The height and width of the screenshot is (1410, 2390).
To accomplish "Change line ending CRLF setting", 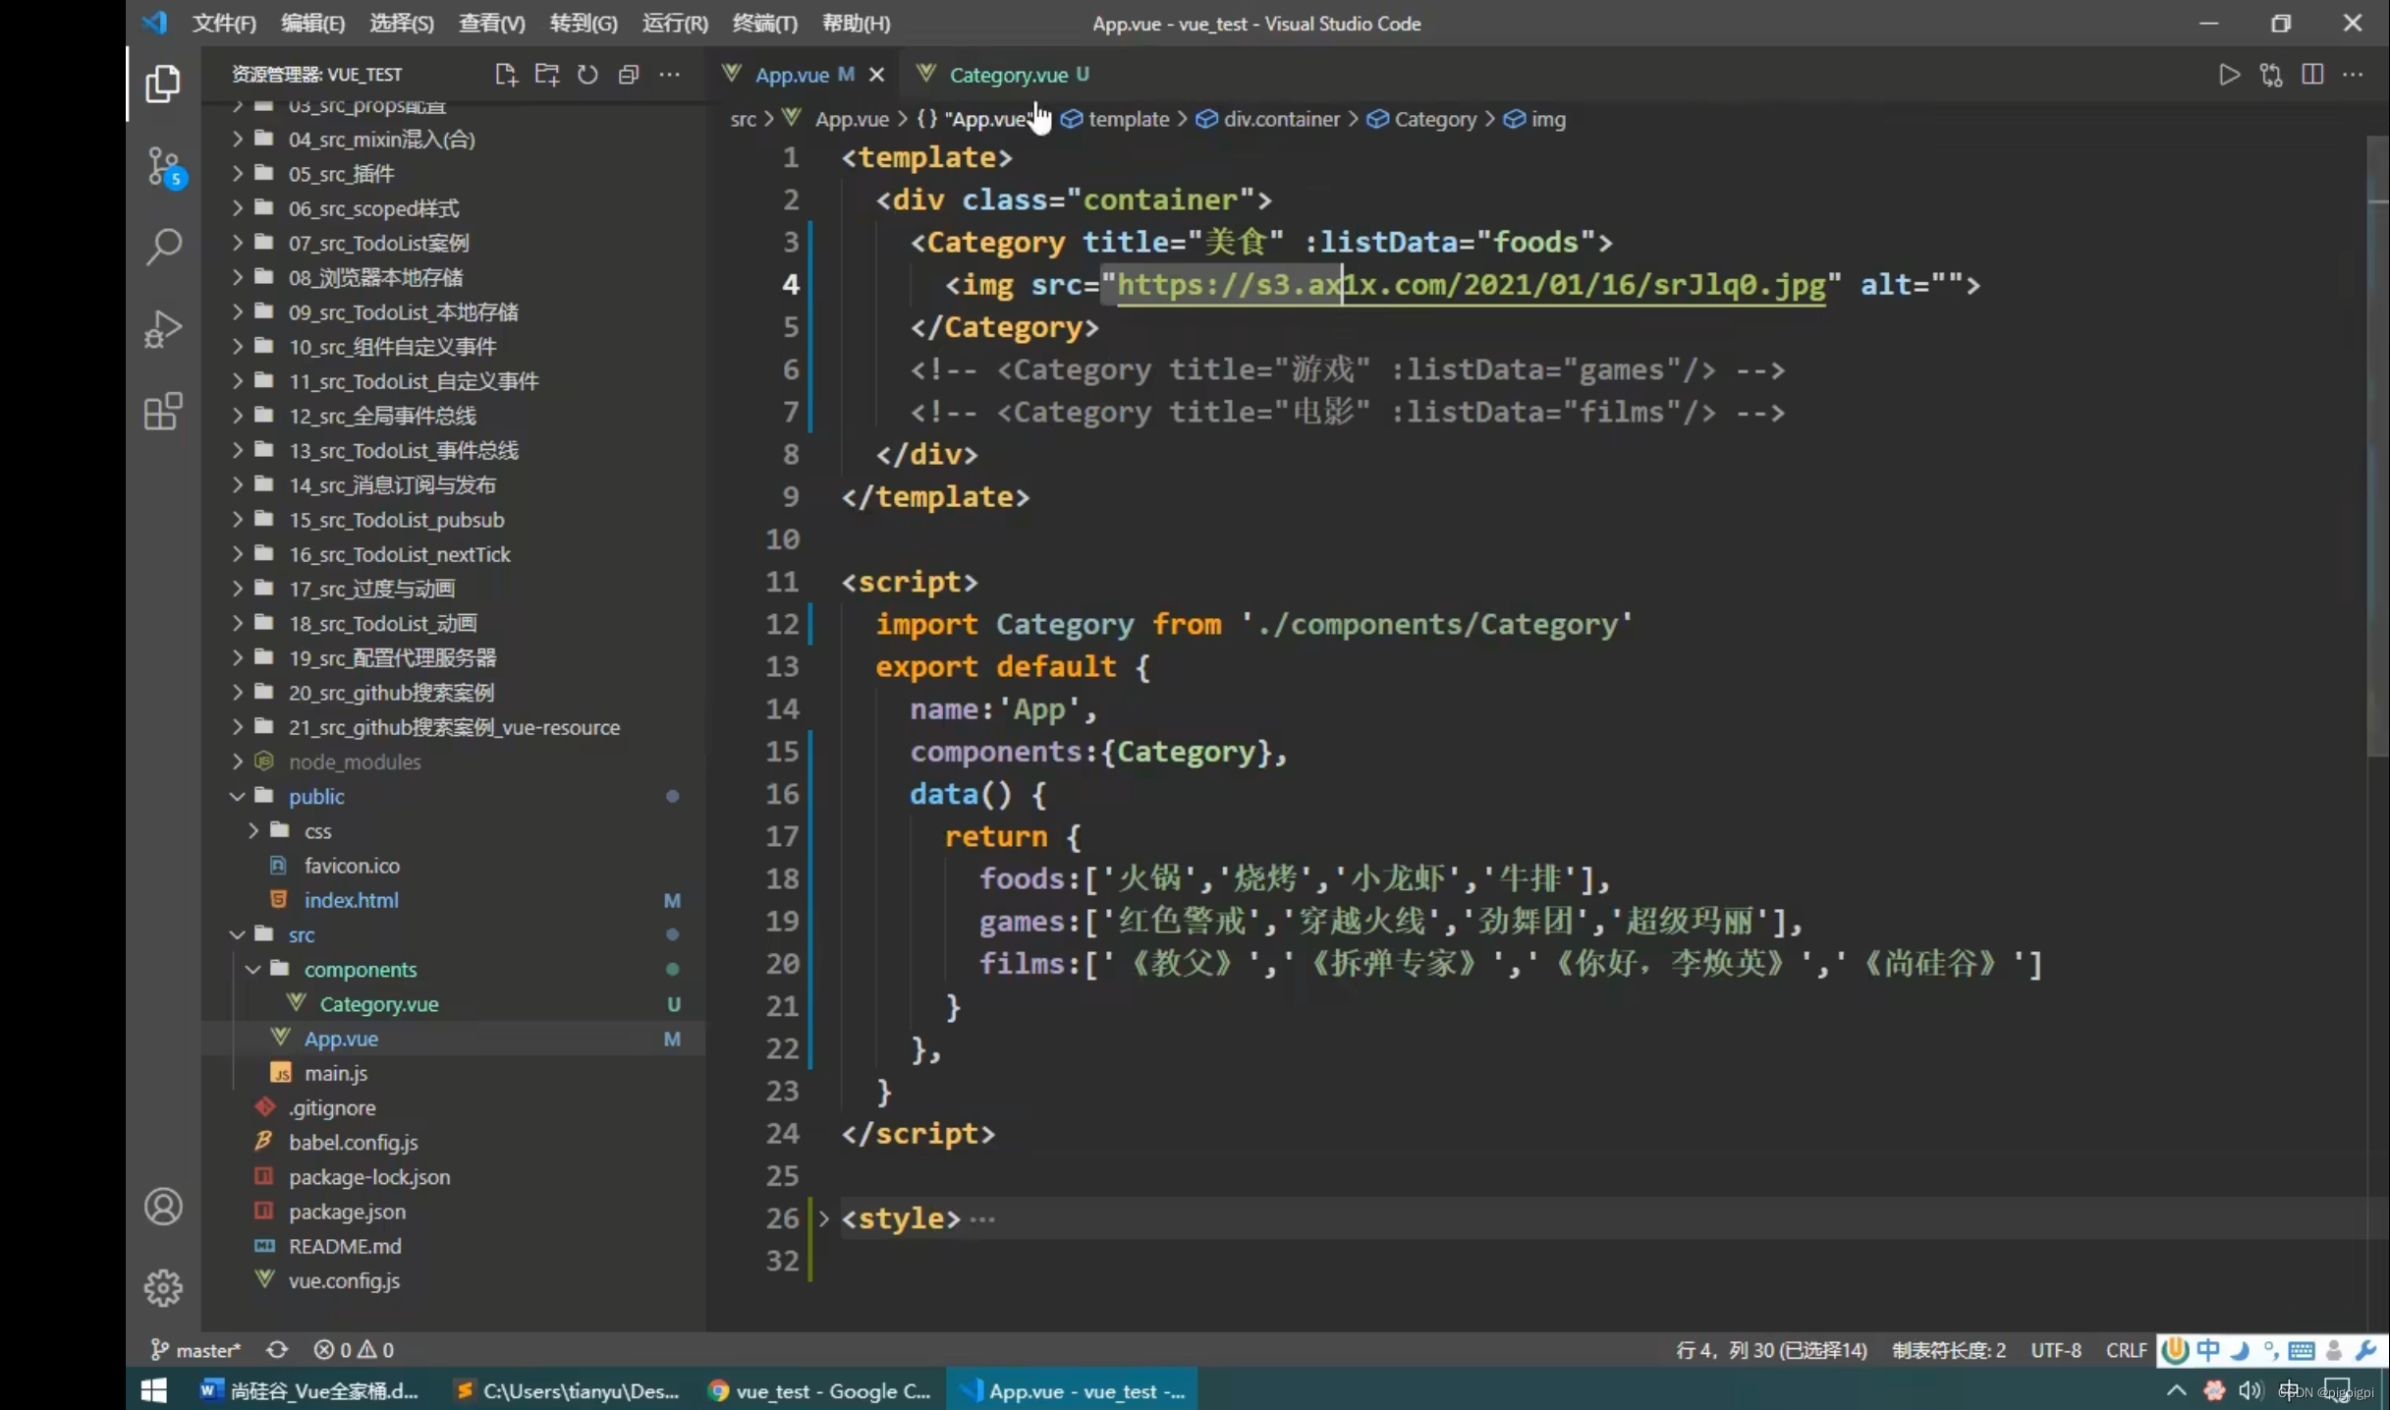I will pyautogui.click(x=2126, y=1350).
